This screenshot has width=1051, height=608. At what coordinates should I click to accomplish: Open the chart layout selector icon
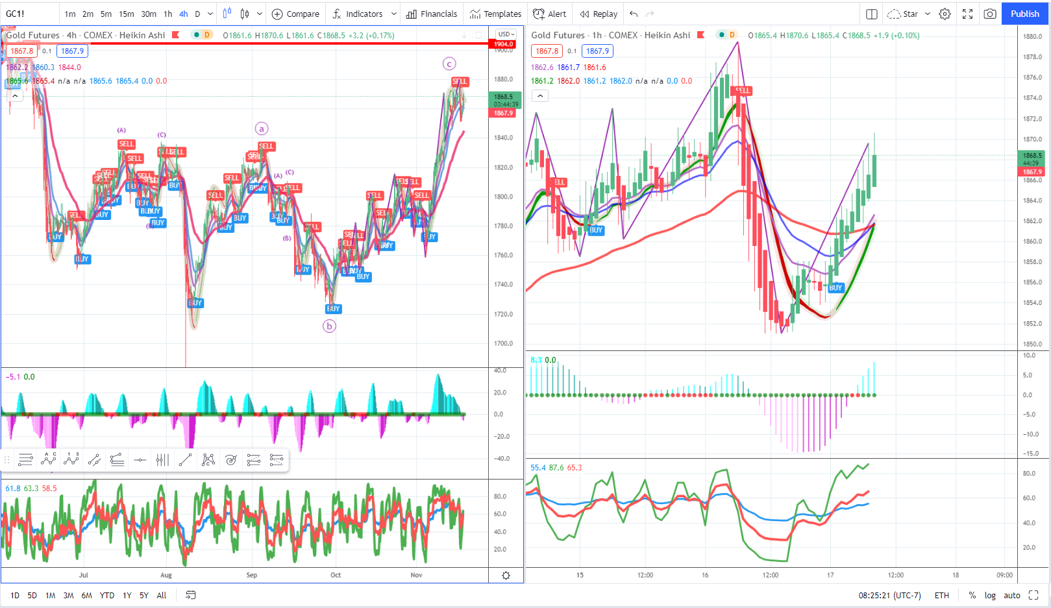[872, 14]
